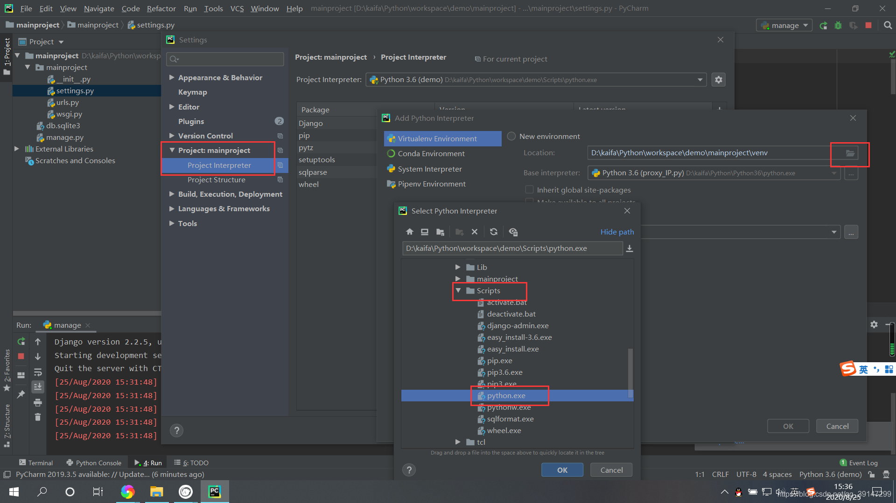Image resolution: width=896 pixels, height=503 pixels.
Task: Click the pin tab icon in Run panel
Action: (21, 394)
